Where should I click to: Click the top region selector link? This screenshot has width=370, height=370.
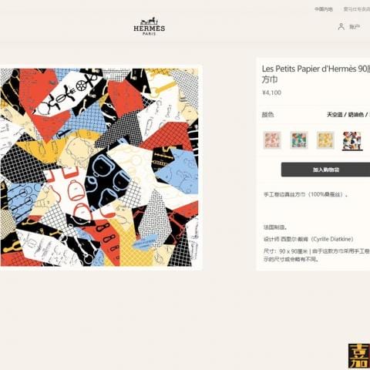(x=324, y=9)
